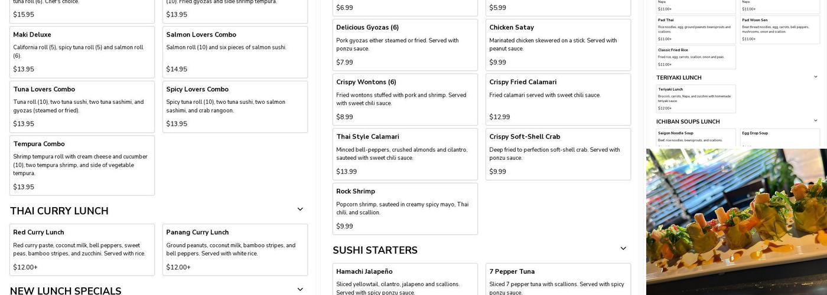This screenshot has width=827, height=295.
Task: Open the Crispy Fried Calamari item
Action: tap(558, 99)
